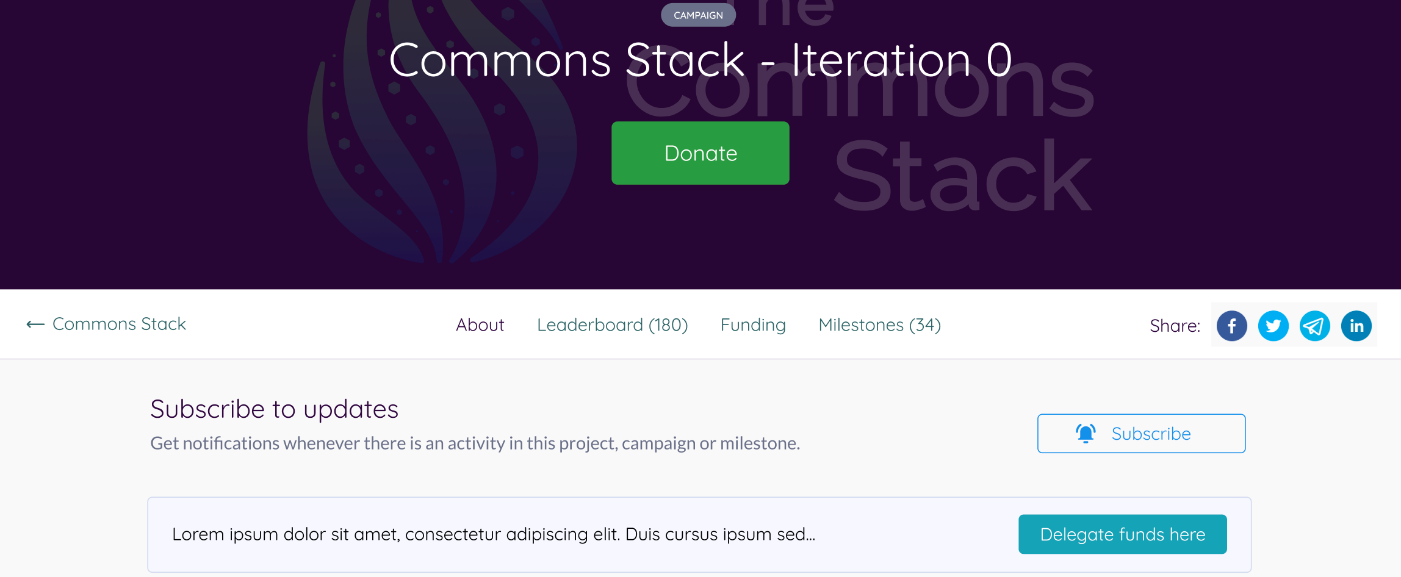
Task: Share campaign on Facebook
Action: pos(1231,326)
